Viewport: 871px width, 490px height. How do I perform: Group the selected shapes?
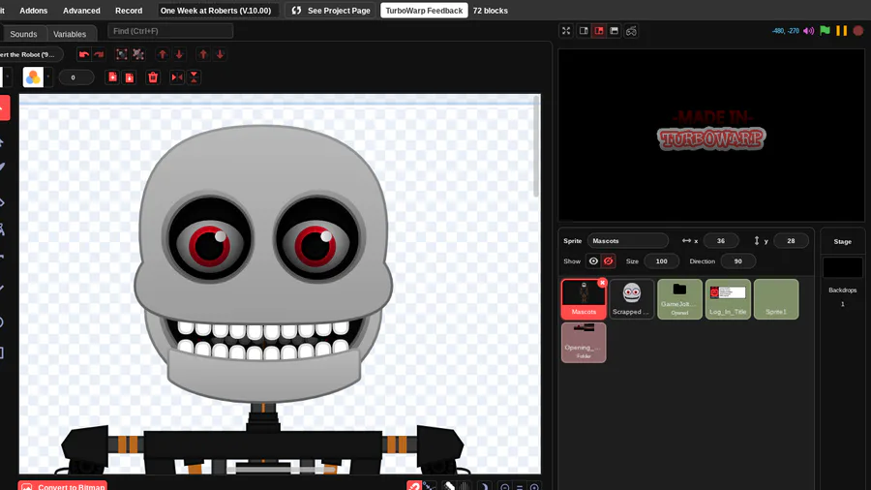121,54
